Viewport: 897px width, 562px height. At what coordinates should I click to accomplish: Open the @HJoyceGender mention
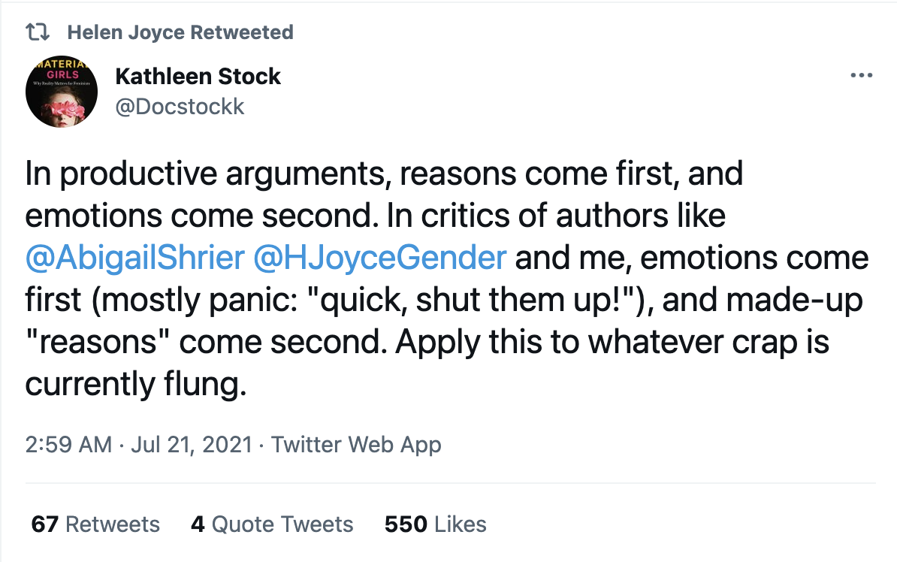380,258
